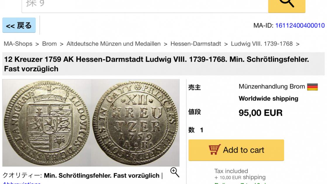
Task: Enlarge the coin reverse showing XII Kreuzer
Action: point(136,123)
